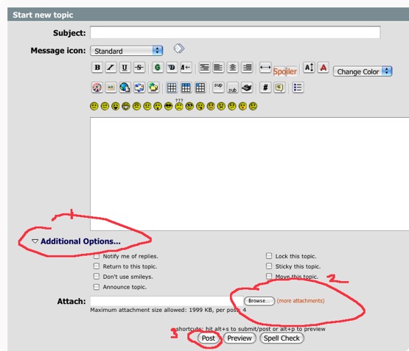This screenshot has height=351, width=409.
Task: Click the insert table icon
Action: [x=172, y=88]
